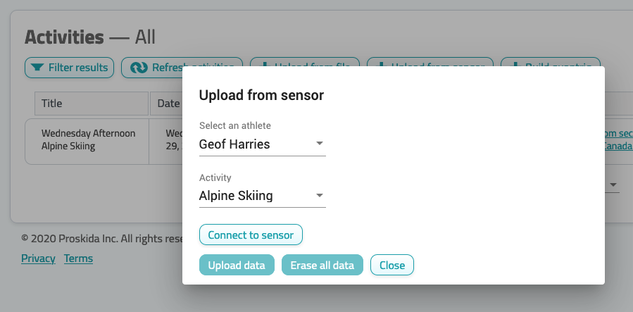The width and height of the screenshot is (633, 312).
Task: Open the Privacy link in footer
Action: click(x=38, y=258)
